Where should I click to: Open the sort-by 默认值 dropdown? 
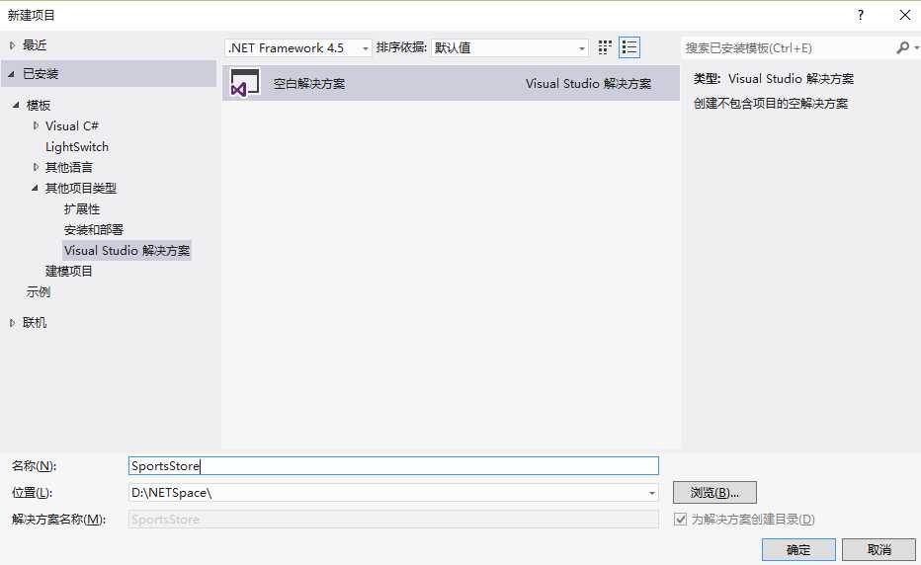(x=509, y=47)
